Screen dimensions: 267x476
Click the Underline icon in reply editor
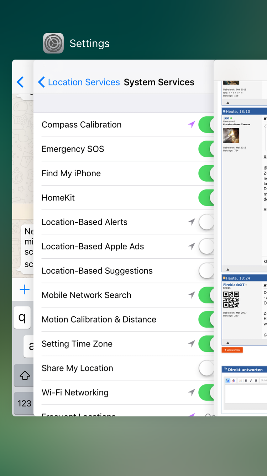(256, 381)
